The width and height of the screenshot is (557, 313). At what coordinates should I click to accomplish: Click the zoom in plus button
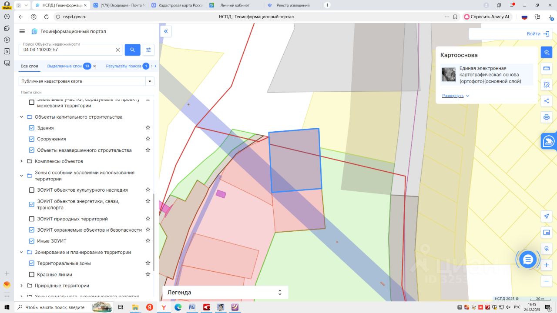(547, 265)
